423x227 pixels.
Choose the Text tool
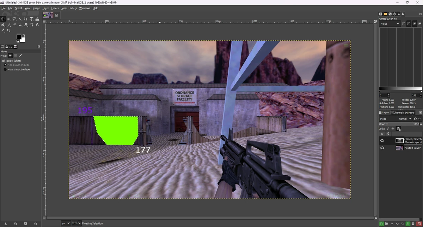[x=37, y=25]
